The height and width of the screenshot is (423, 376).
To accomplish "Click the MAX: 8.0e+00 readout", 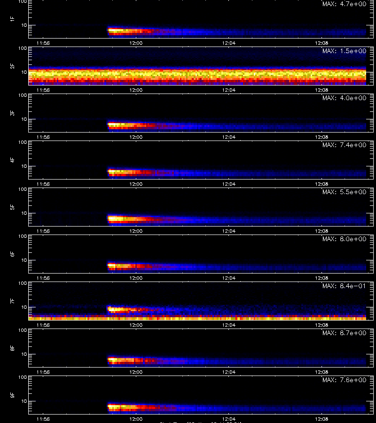I will [344, 239].
